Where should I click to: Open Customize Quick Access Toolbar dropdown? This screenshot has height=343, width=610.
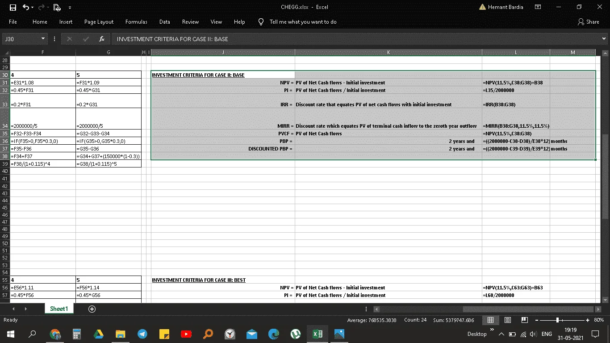(70, 8)
